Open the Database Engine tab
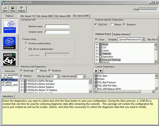 103,34
